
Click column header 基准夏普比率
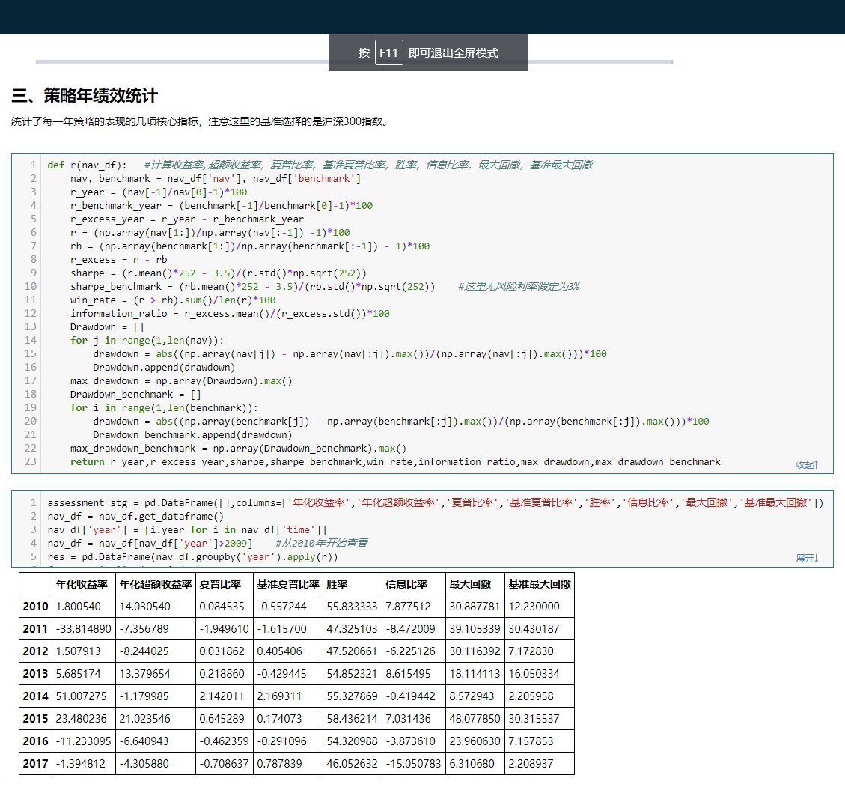point(287,584)
